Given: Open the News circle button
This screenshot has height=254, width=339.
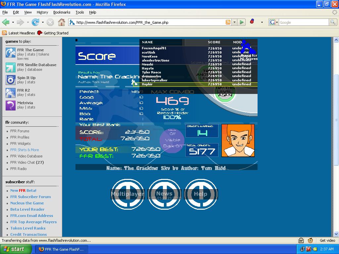Looking at the screenshot, I should coord(164,194).
